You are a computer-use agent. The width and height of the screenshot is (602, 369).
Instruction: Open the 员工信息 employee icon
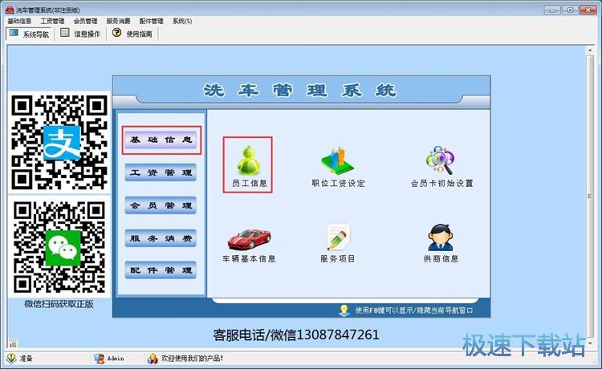point(248,165)
